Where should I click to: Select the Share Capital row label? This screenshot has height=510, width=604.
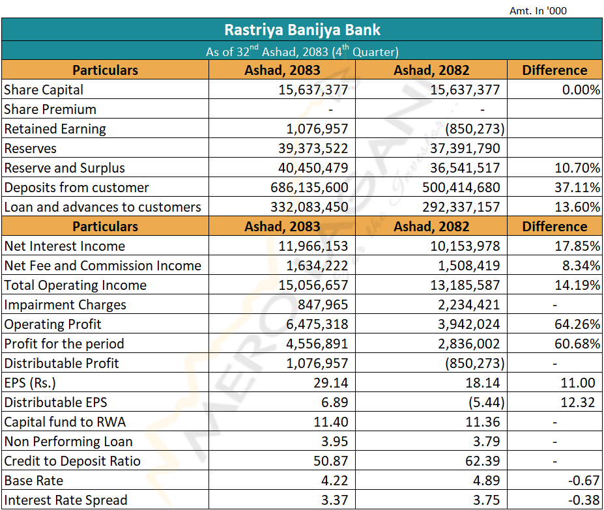tap(44, 90)
